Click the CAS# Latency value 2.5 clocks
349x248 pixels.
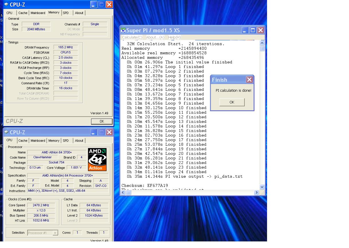(66, 58)
